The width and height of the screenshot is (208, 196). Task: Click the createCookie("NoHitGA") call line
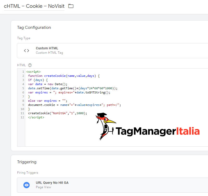pyautogui.click(x=57, y=113)
